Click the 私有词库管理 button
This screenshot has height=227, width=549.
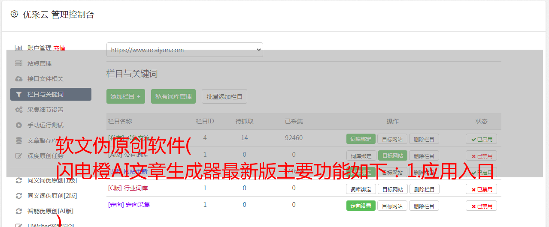pos(173,96)
